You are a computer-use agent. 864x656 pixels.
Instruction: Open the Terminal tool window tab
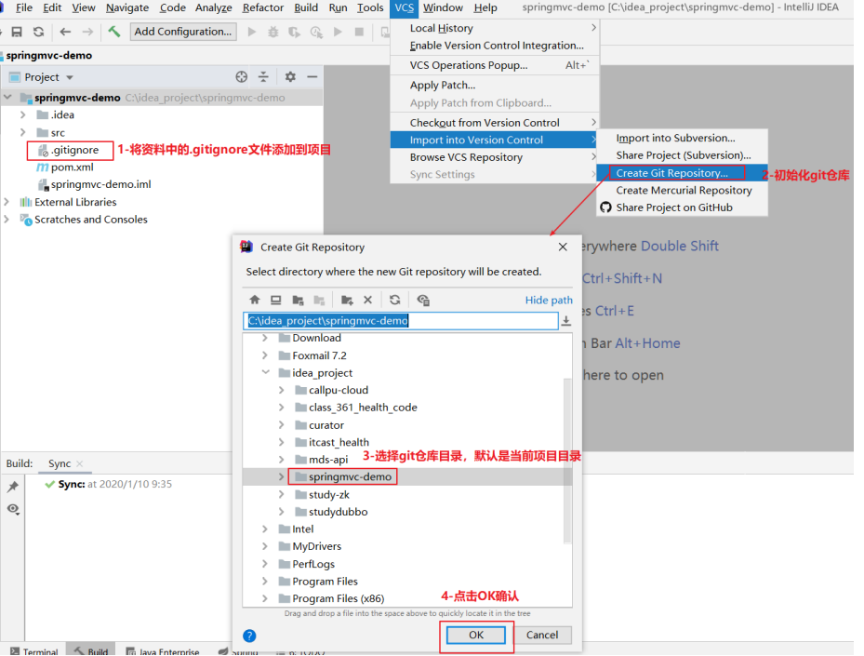point(34,651)
